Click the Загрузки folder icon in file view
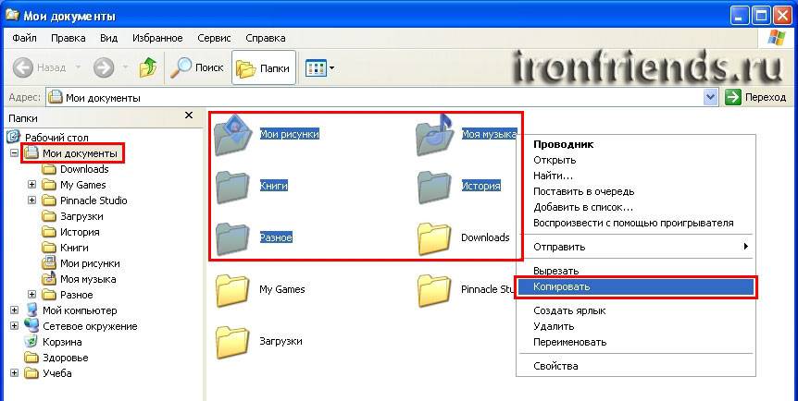The image size is (798, 401). click(x=232, y=341)
